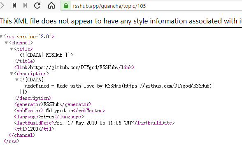This screenshot has width=242, height=150.
Task: Collapse the title element
Action: [x=12, y=49]
